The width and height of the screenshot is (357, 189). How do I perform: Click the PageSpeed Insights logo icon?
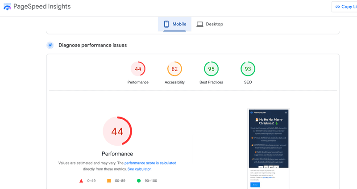tap(7, 7)
